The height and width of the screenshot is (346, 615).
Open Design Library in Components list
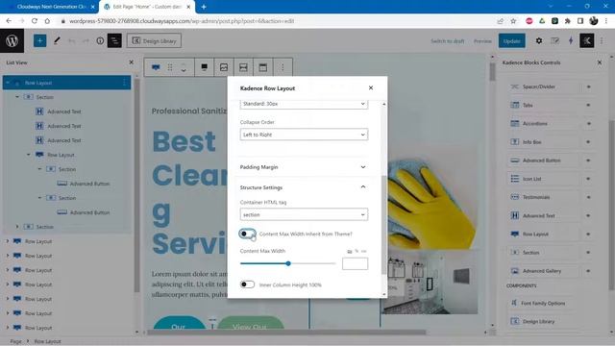[543, 321]
